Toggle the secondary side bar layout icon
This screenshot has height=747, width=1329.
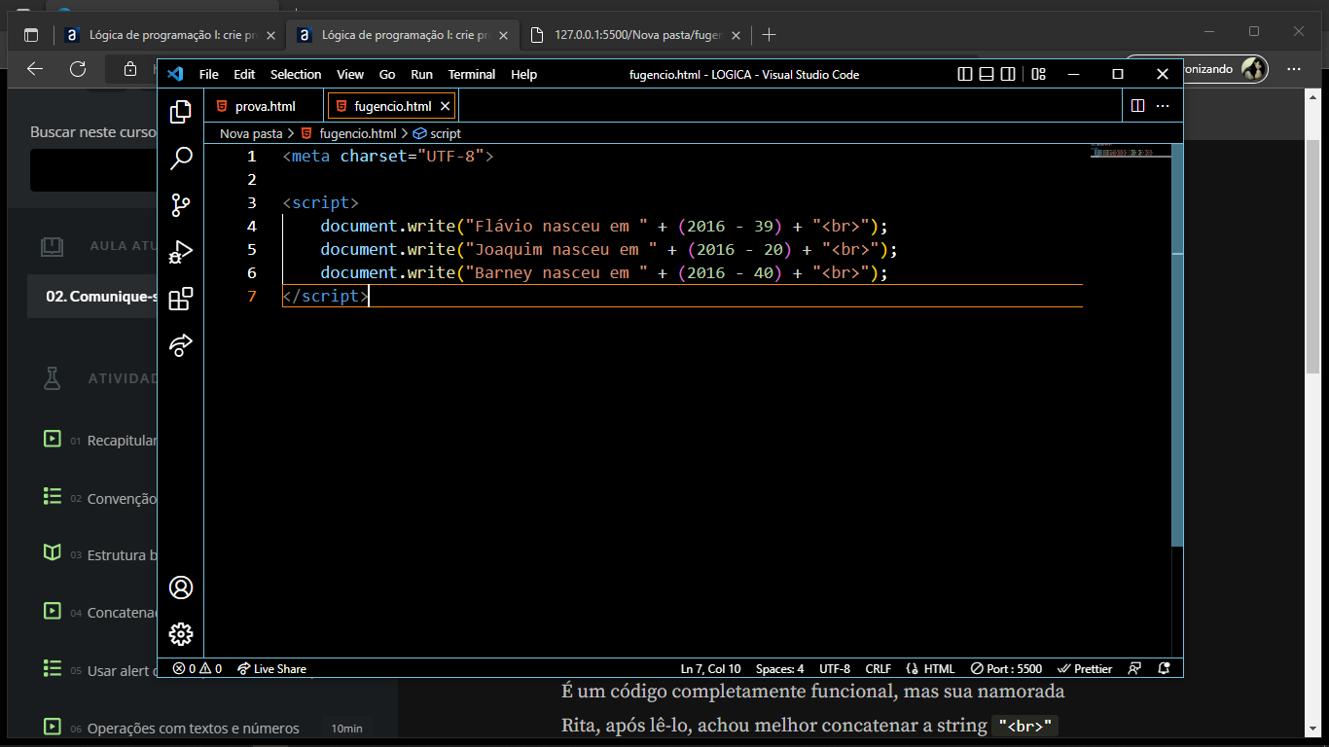1008,74
